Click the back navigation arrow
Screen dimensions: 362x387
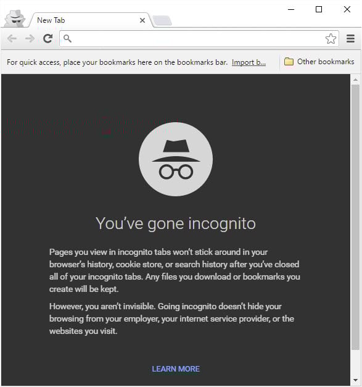12,38
